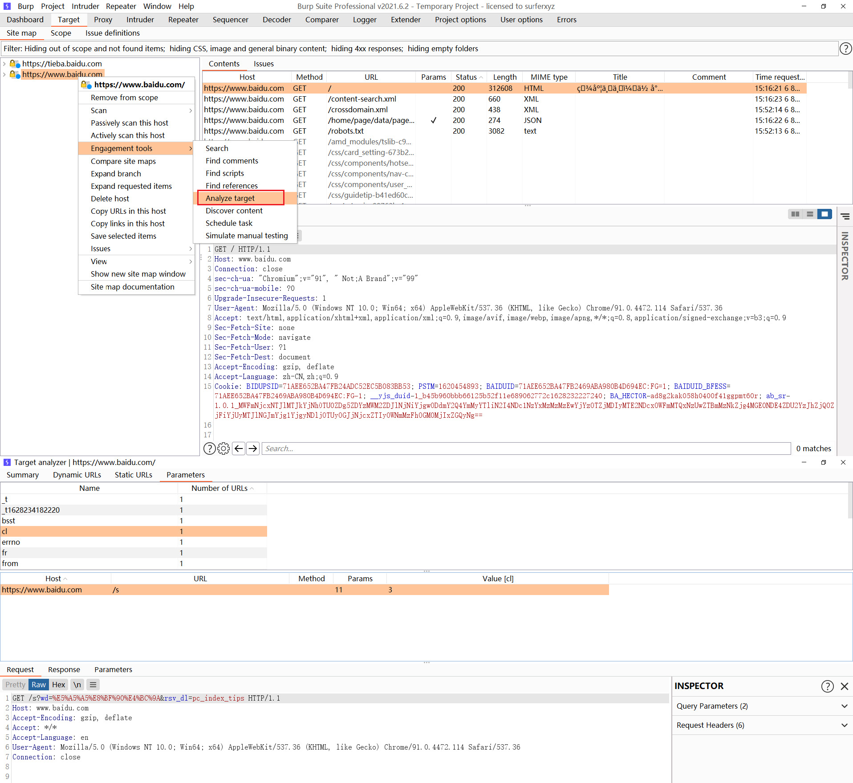Screen dimensions: 853x783
Task: Choose Copy URLs in this host
Action: pos(136,211)
